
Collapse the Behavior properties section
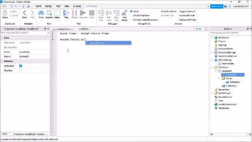[x=2, y=61]
